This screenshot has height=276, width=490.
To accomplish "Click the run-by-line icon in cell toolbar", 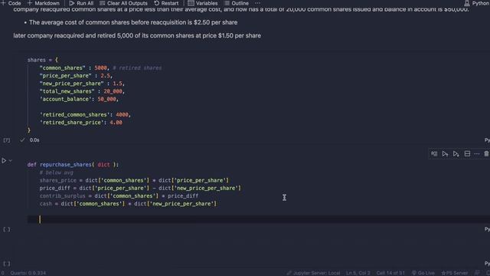I will [434, 153].
